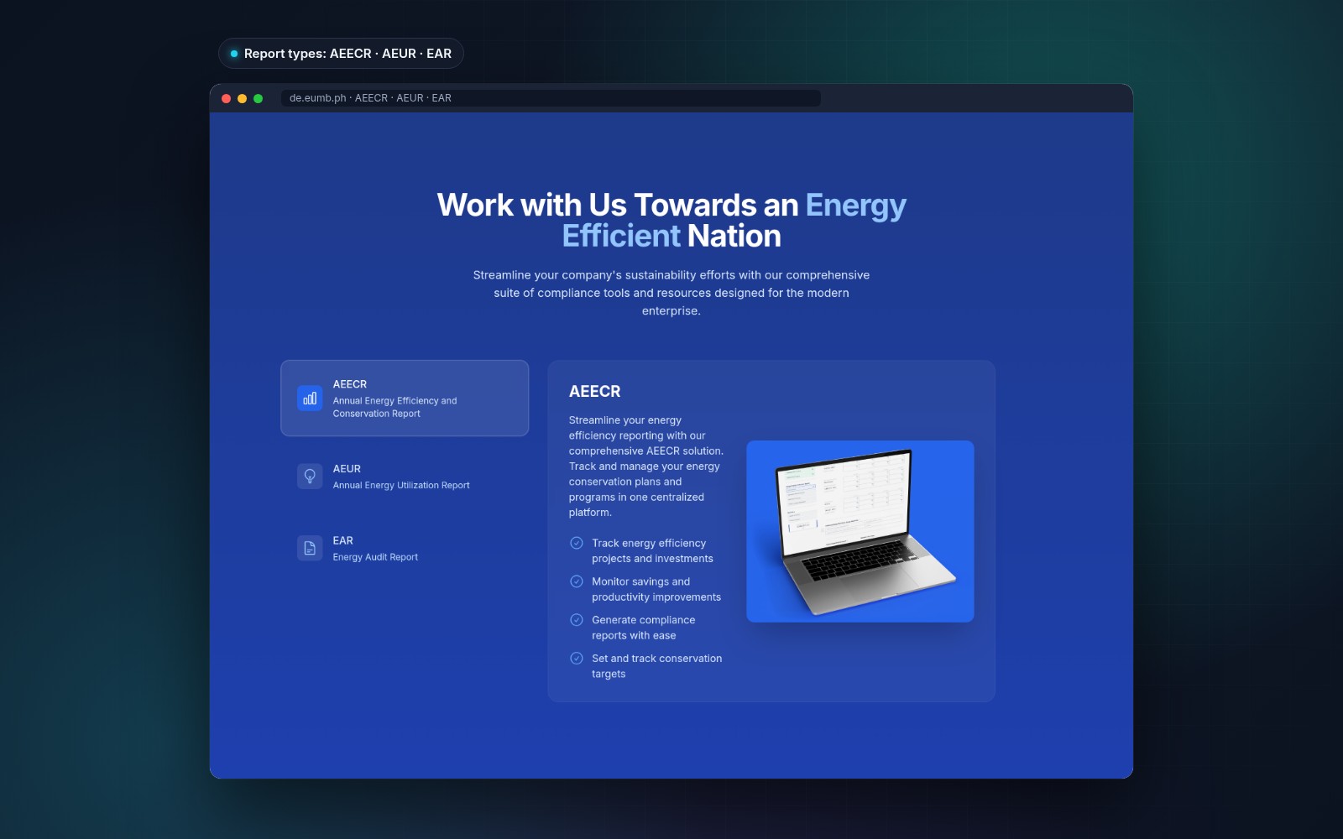1343x839 pixels.
Task: Click the 'Work with Us Towards an Energy' headline
Action: (x=671, y=221)
